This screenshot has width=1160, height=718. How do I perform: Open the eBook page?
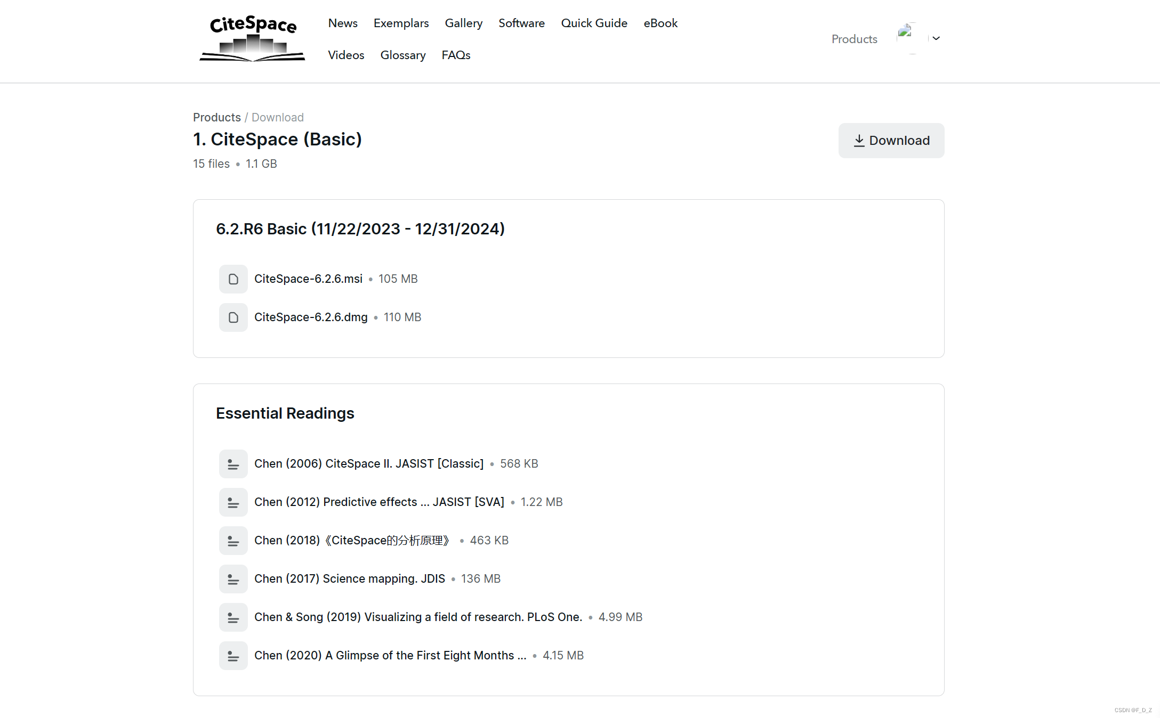tap(660, 23)
